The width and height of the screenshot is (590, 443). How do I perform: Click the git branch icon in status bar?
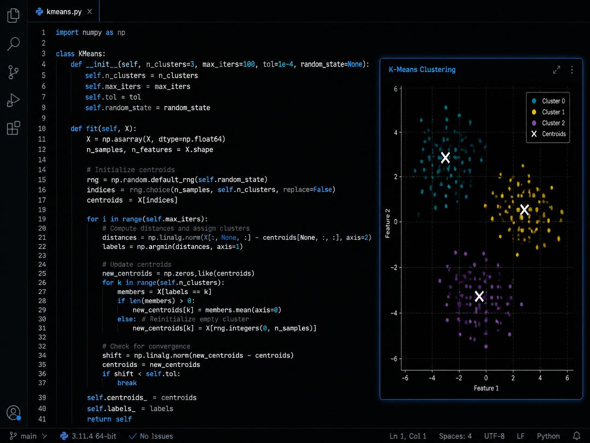click(x=13, y=436)
